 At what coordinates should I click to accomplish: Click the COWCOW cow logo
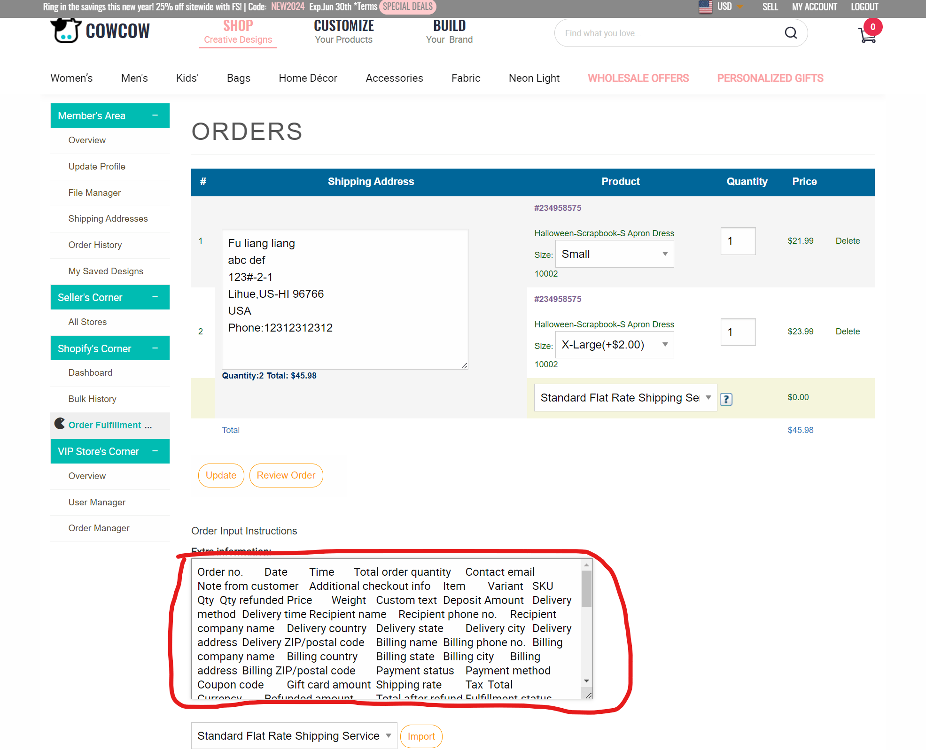click(100, 31)
